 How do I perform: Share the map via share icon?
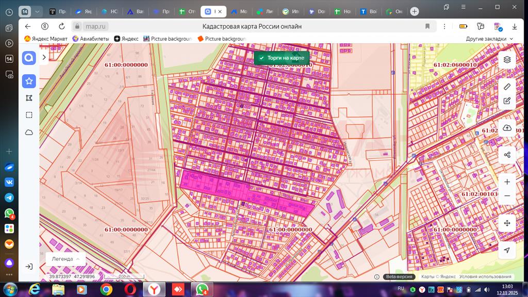507,155
